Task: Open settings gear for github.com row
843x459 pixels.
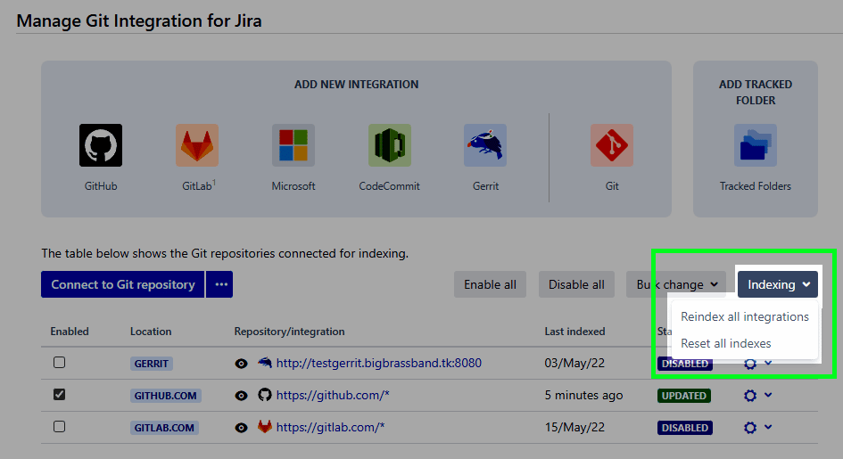Action: tap(750, 396)
